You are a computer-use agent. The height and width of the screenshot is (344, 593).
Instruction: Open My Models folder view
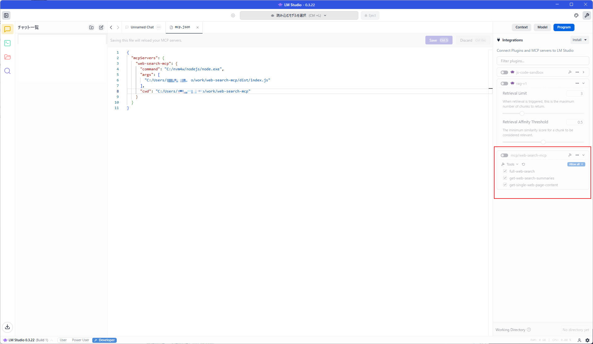(x=7, y=57)
